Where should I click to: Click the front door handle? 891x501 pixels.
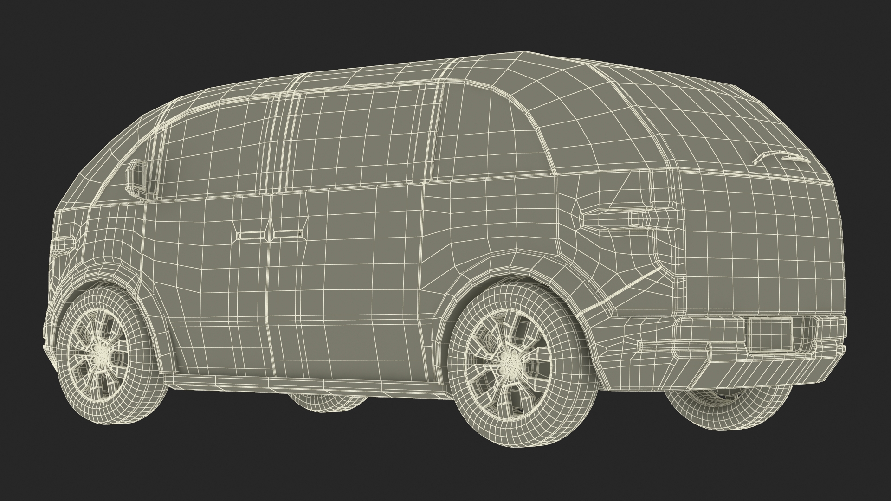pos(251,236)
